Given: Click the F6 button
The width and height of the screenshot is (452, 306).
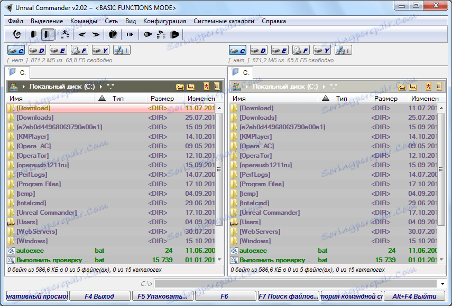Looking at the screenshot, I should tap(225, 296).
